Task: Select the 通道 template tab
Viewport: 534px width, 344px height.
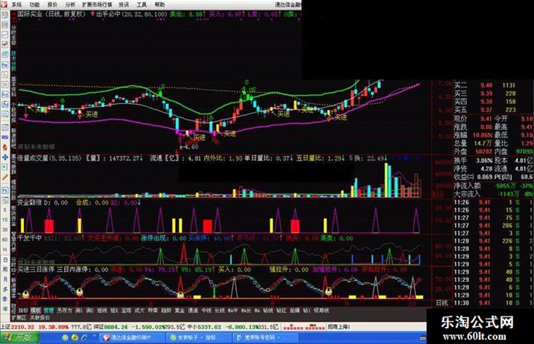Action: click(193, 310)
